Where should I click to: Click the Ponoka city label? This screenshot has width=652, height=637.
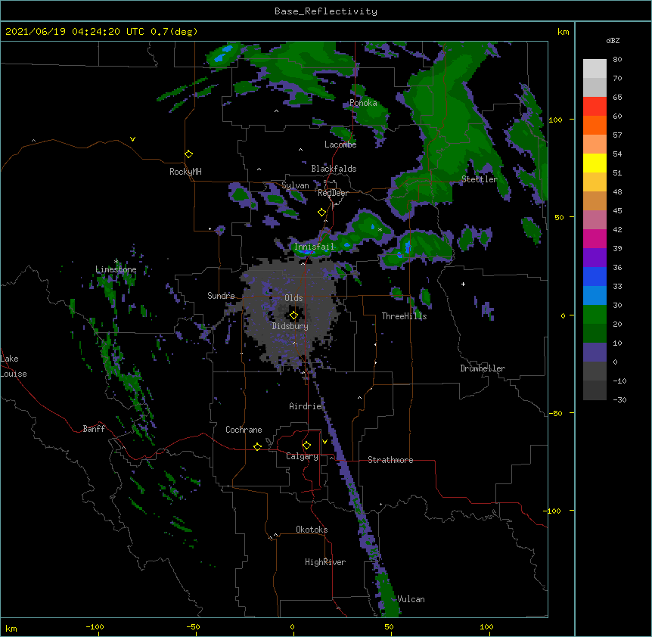coord(363,103)
